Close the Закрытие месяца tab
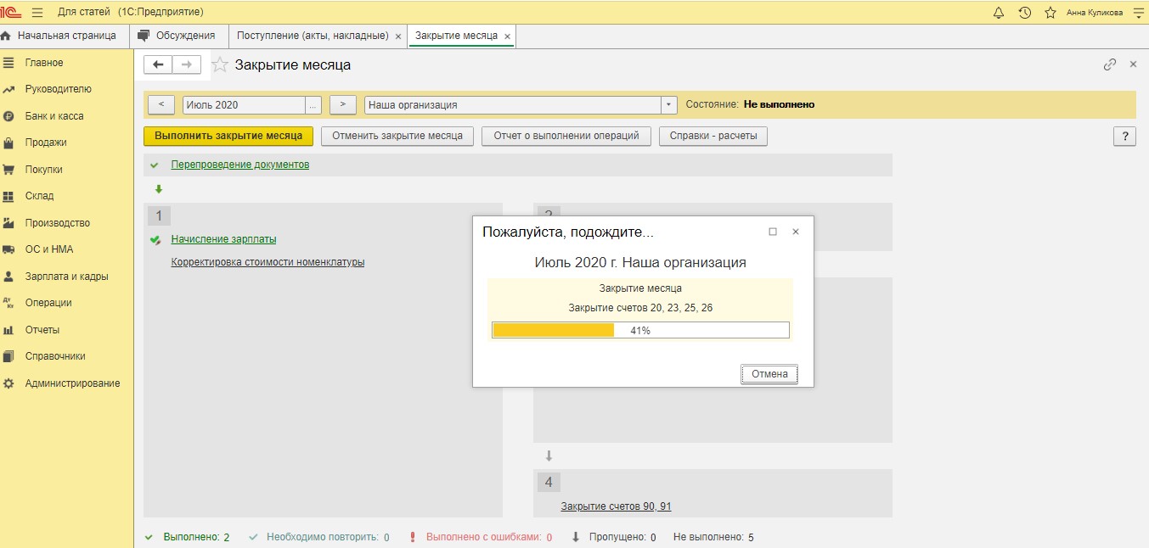This screenshot has width=1149, height=548. 507,36
